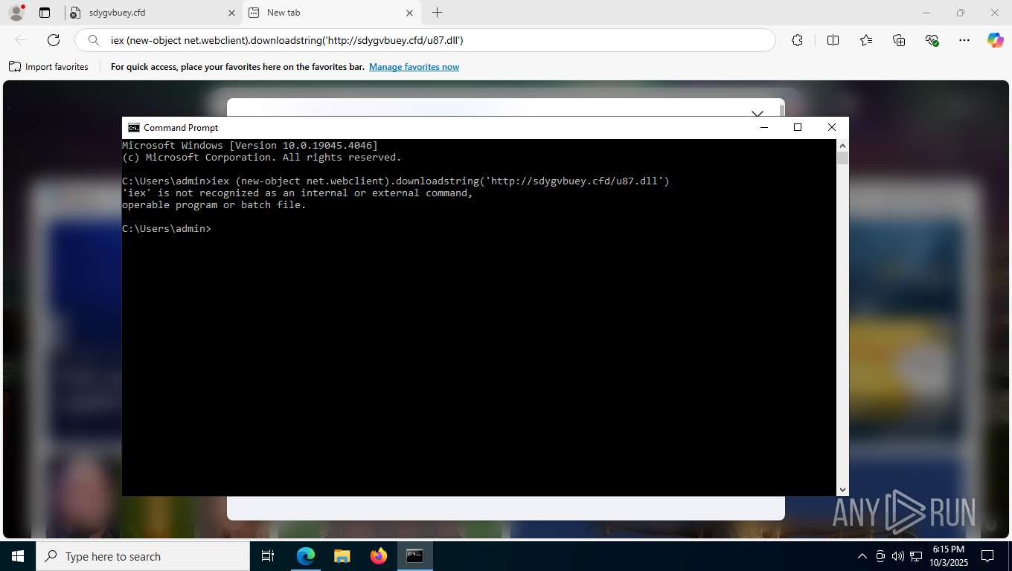Open Browser essentials heart icon
This screenshot has height=571, width=1012.
pyautogui.click(x=932, y=40)
